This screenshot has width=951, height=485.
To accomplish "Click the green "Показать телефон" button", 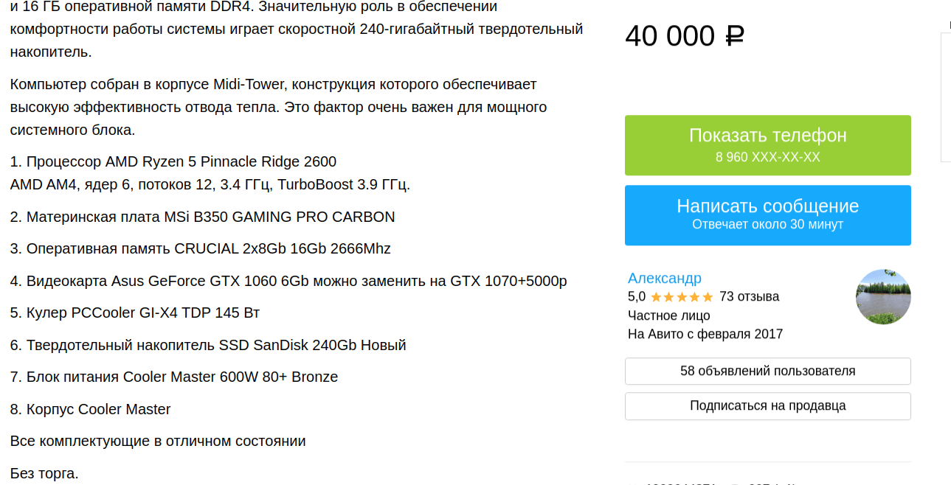I will click(767, 145).
